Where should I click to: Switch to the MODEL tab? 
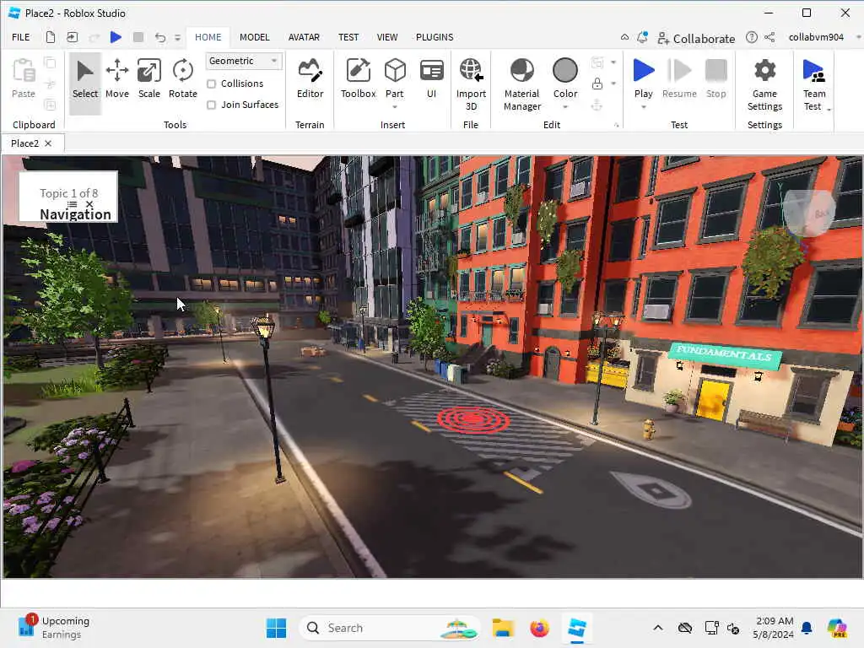(x=254, y=37)
